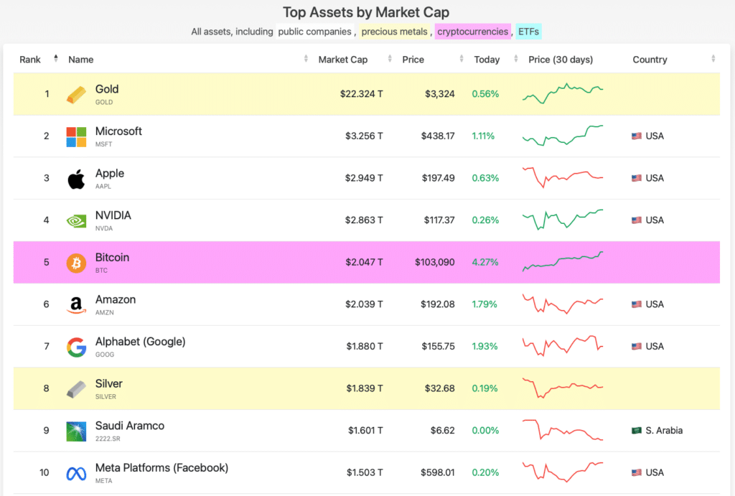Click the Google G logo icon
The height and width of the screenshot is (496, 735).
point(76,347)
